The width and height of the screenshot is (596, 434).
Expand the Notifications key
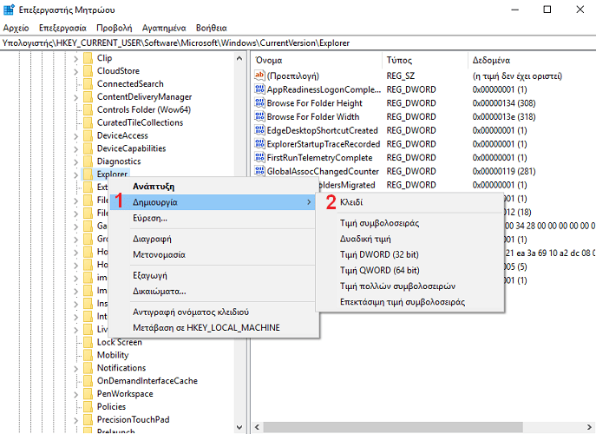75,369
